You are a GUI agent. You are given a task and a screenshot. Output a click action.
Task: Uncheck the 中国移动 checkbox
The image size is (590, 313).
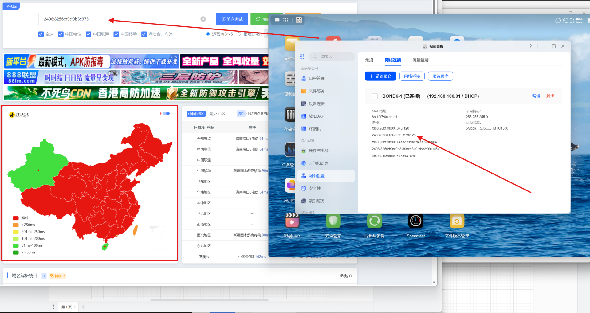click(x=116, y=34)
